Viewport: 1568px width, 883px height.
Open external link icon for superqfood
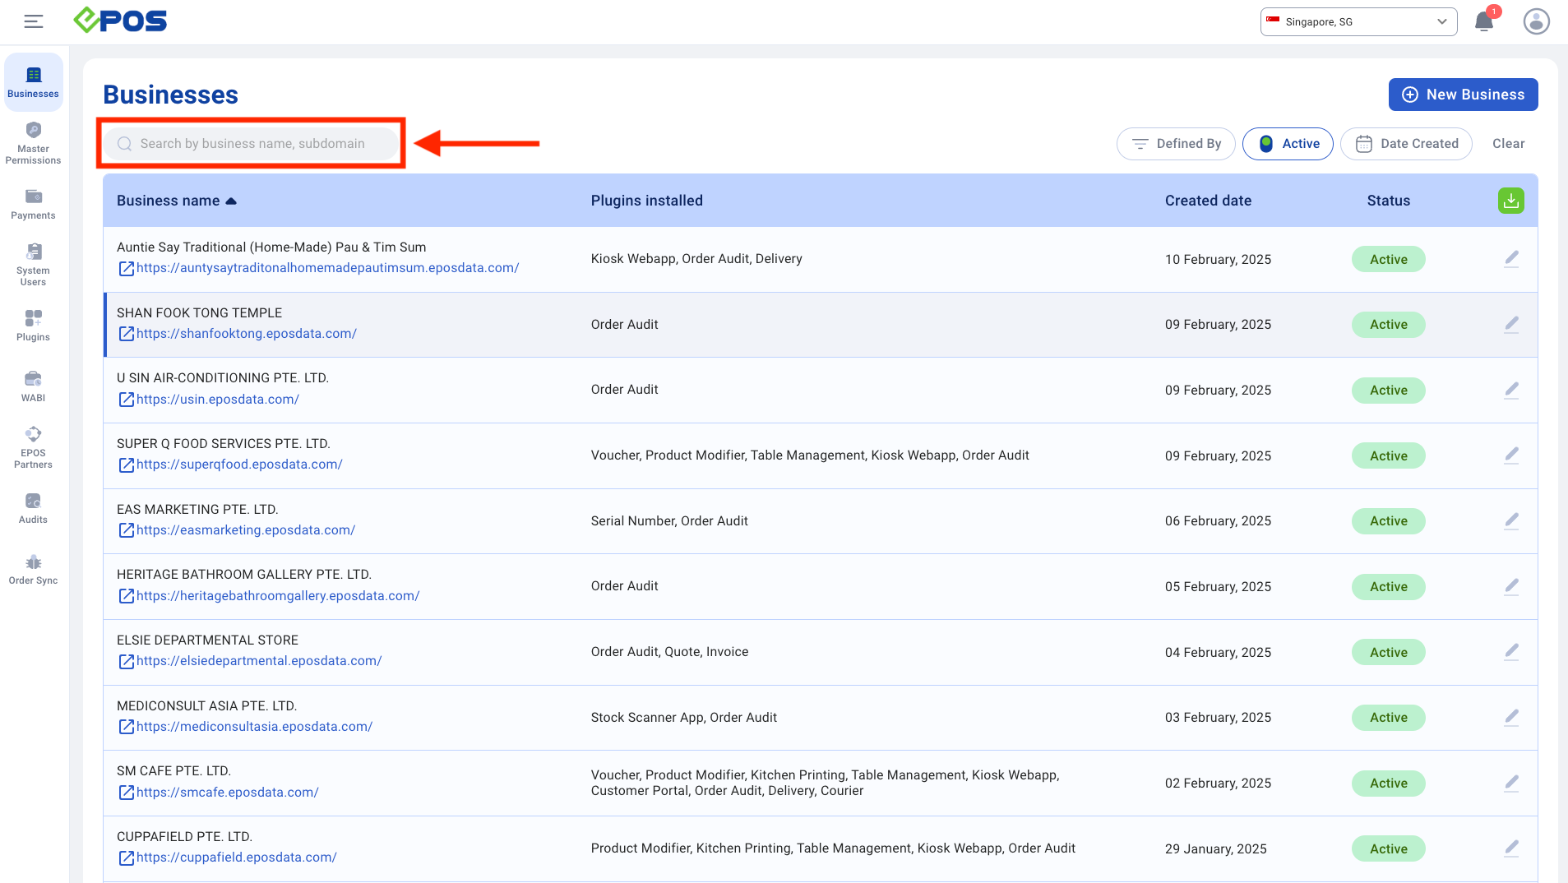tap(126, 465)
